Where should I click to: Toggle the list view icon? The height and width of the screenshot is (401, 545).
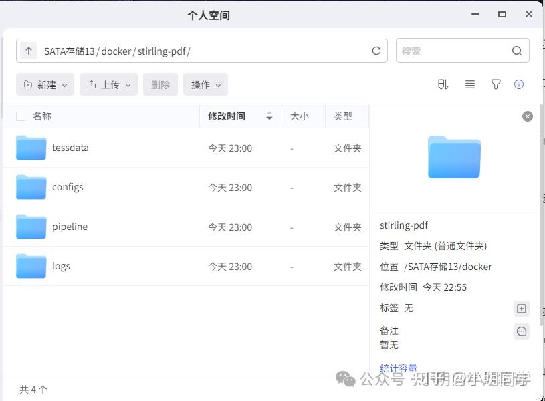(470, 84)
